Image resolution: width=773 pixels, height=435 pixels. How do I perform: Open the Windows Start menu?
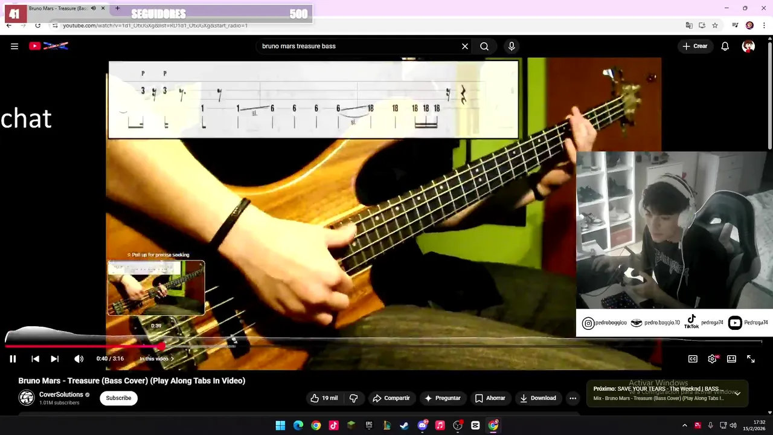[280, 425]
